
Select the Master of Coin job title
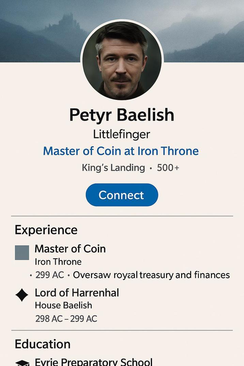pyautogui.click(x=70, y=249)
